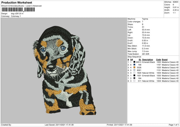
Task: Click the Machine value 'Tajima'
Action: [x=145, y=19]
